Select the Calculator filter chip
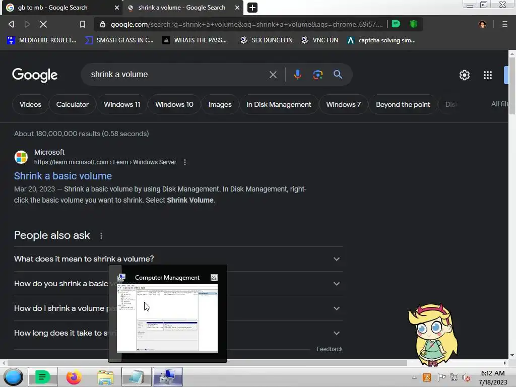 pos(73,104)
